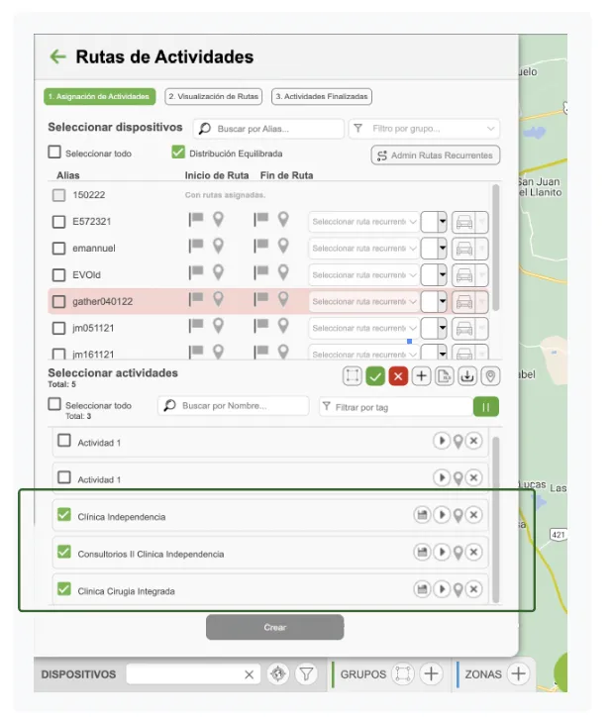This screenshot has height=723, width=612.
Task: Click end location pin for emannuel
Action: (283, 246)
